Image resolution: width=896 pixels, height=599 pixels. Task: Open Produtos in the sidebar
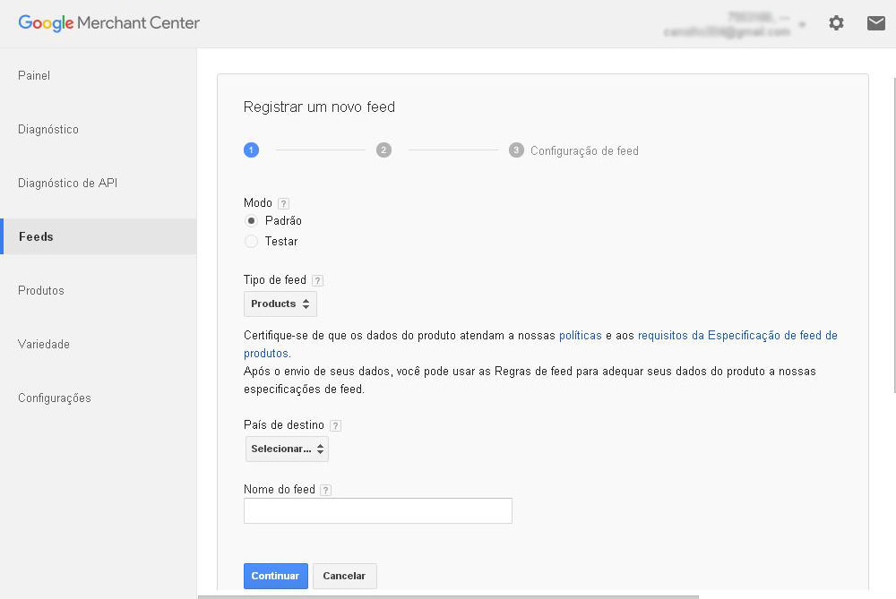[41, 291]
